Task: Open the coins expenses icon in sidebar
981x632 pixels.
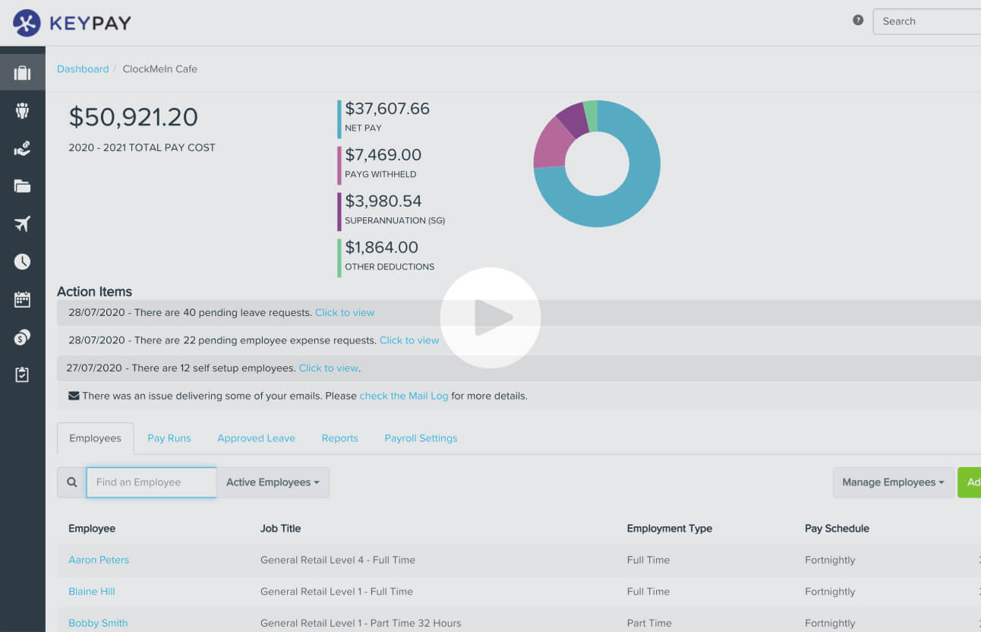Action: (22, 337)
